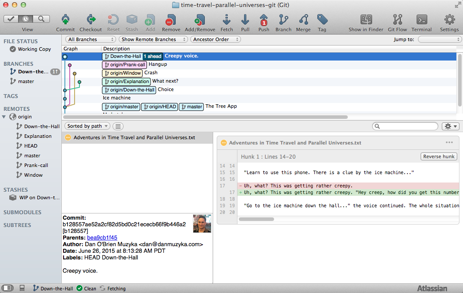Open Terminal from the toolbar
Viewport: 463px width, 293px height.
point(422,20)
